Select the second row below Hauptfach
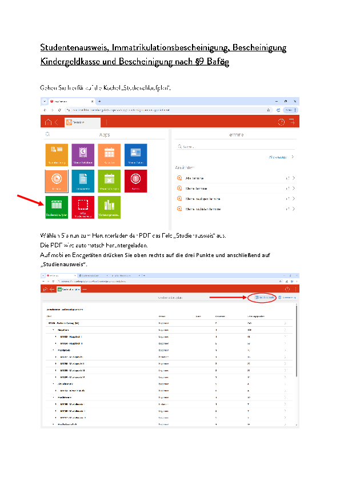The image size is (340, 481). pyautogui.click(x=169, y=343)
